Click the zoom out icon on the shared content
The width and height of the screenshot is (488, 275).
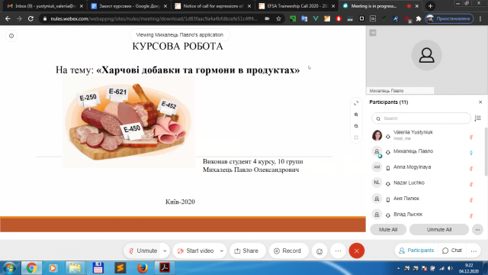pyautogui.click(x=356, y=126)
